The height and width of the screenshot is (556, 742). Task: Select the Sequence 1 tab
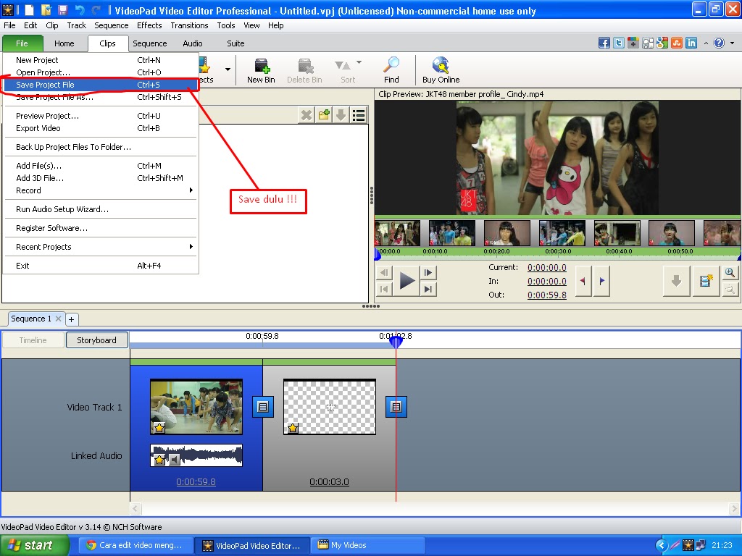[x=31, y=319]
